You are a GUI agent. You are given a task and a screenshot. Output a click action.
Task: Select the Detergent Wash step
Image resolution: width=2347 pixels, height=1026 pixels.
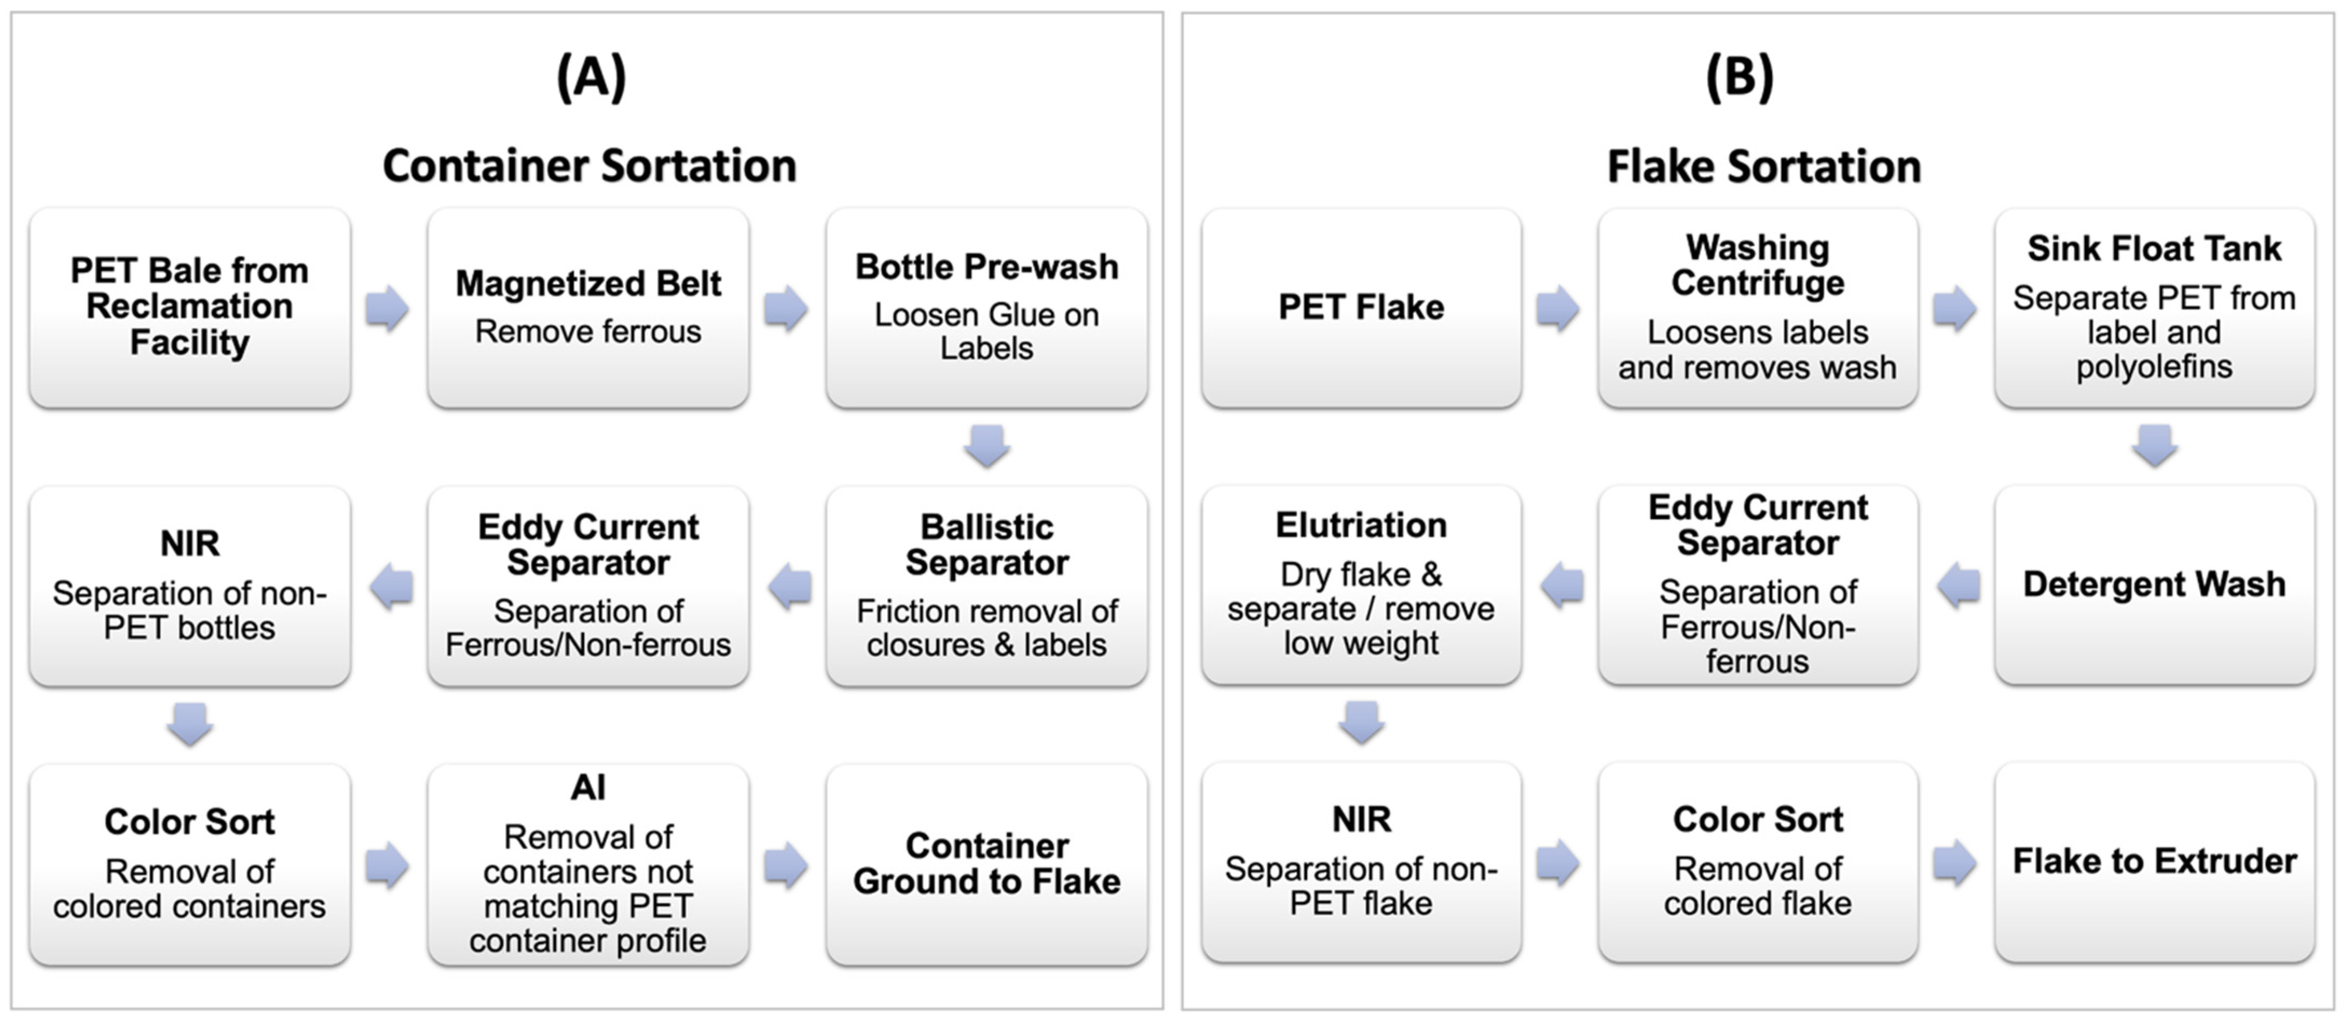tap(2155, 584)
